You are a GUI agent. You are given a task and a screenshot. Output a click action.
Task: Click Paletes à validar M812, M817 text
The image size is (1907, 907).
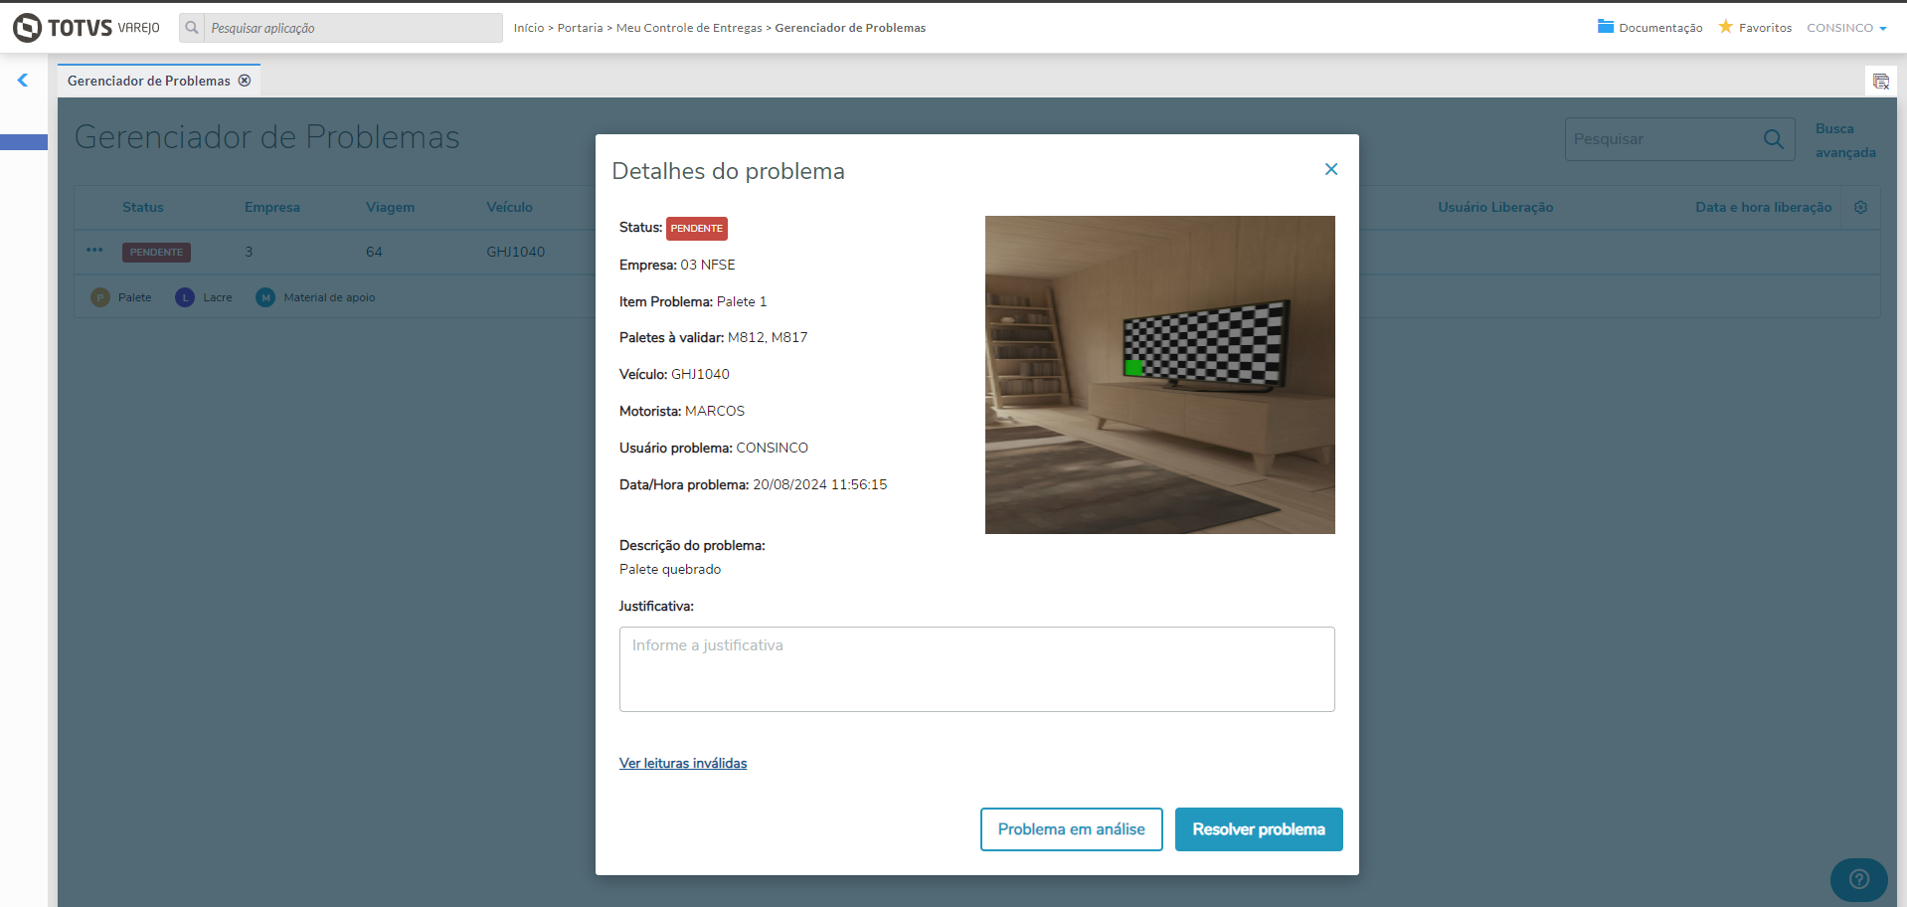[714, 338]
